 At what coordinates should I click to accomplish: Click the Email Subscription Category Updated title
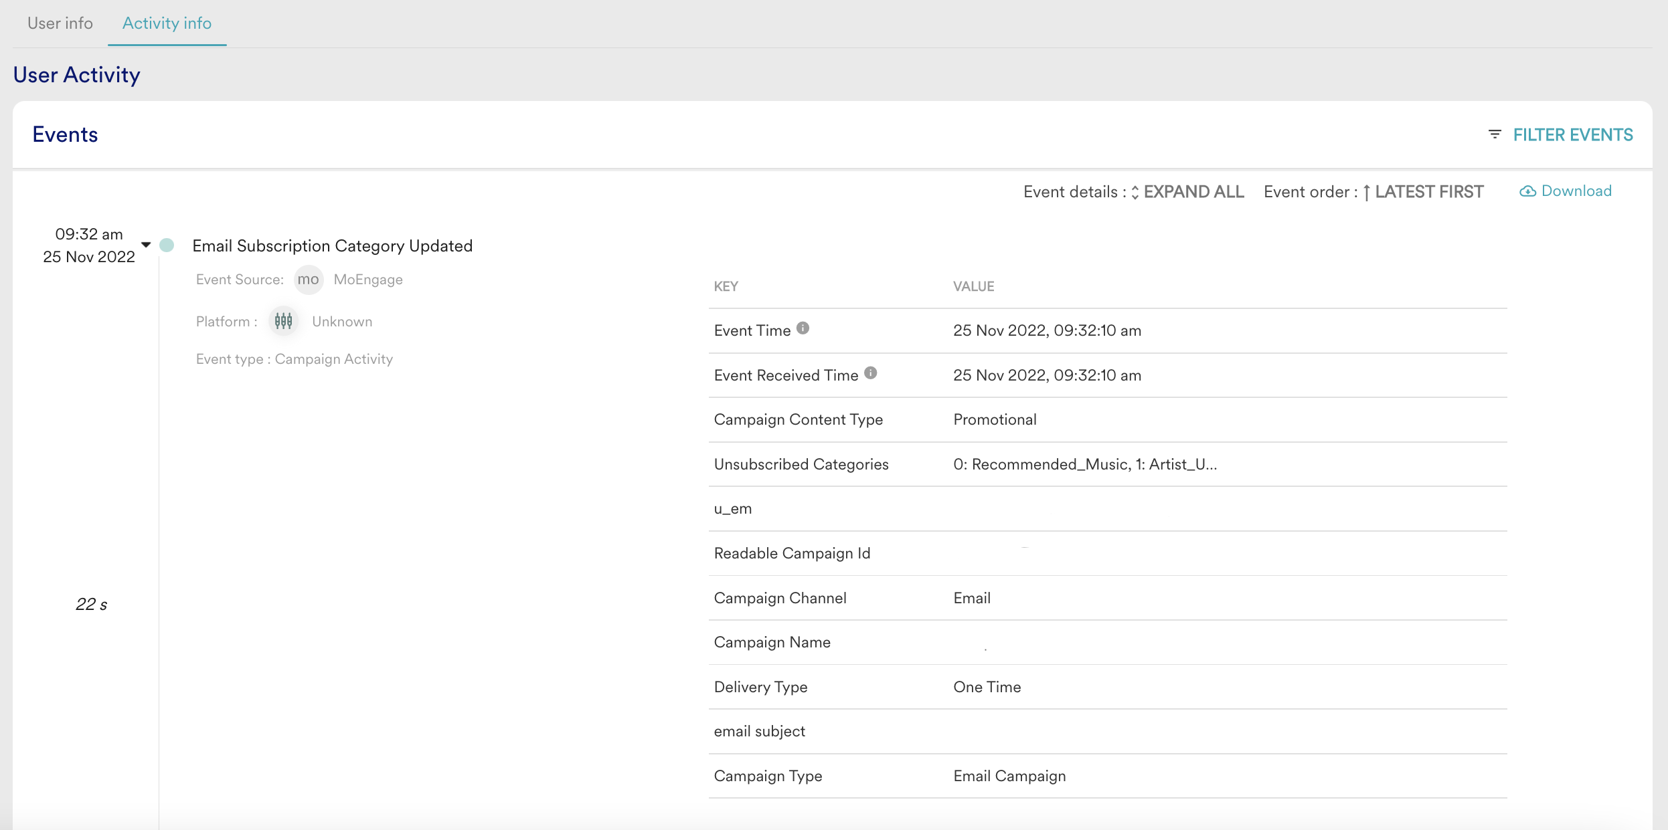[332, 245]
